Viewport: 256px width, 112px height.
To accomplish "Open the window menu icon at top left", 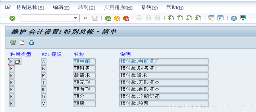I will (x=8, y=7).
